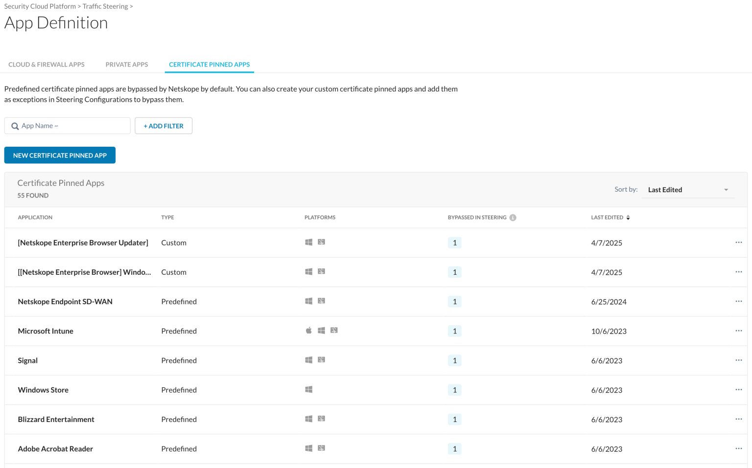Sort by the Application column header
752x468 pixels.
(x=35, y=218)
